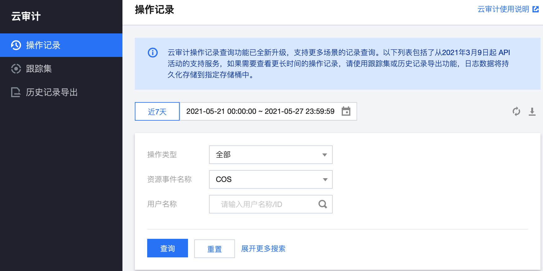Image resolution: width=543 pixels, height=271 pixels.
Task: Refresh the operation records list
Action: point(516,111)
